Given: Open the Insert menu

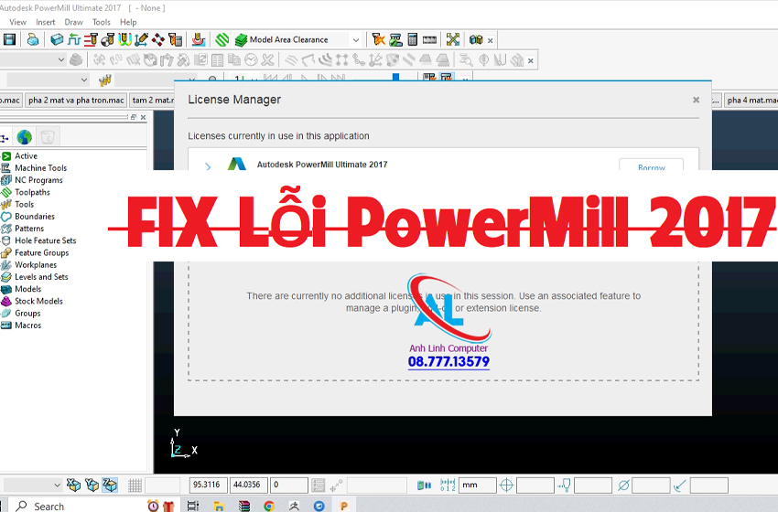Looking at the screenshot, I should tap(45, 22).
